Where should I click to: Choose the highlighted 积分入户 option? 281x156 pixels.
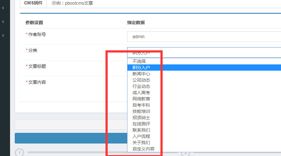(x=141, y=68)
